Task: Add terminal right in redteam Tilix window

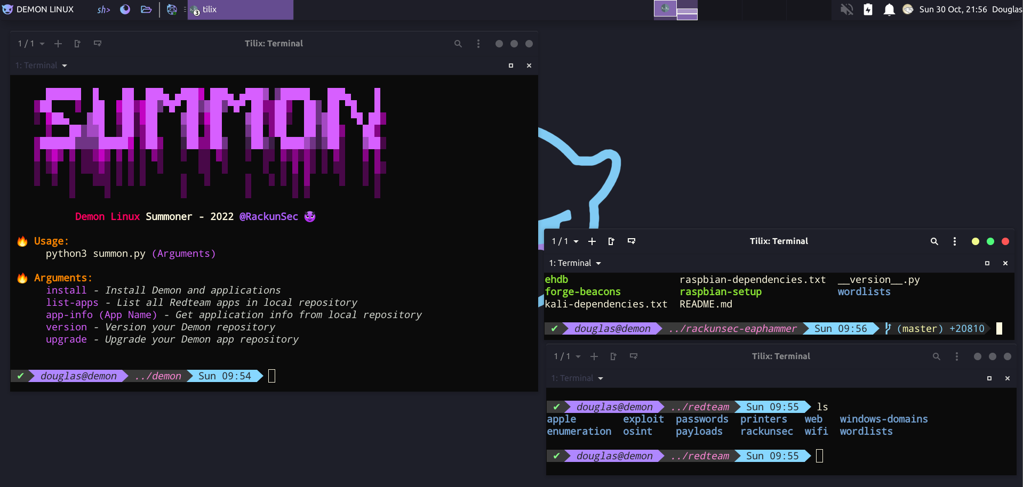Action: (x=613, y=356)
